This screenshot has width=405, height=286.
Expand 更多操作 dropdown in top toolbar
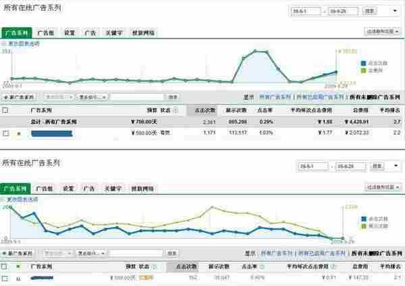[x=93, y=97]
